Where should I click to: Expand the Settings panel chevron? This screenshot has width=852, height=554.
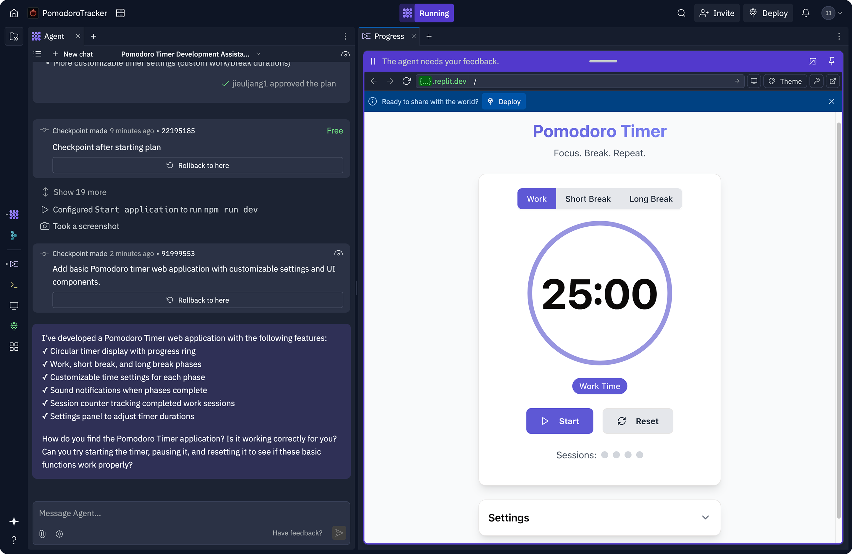pos(705,517)
